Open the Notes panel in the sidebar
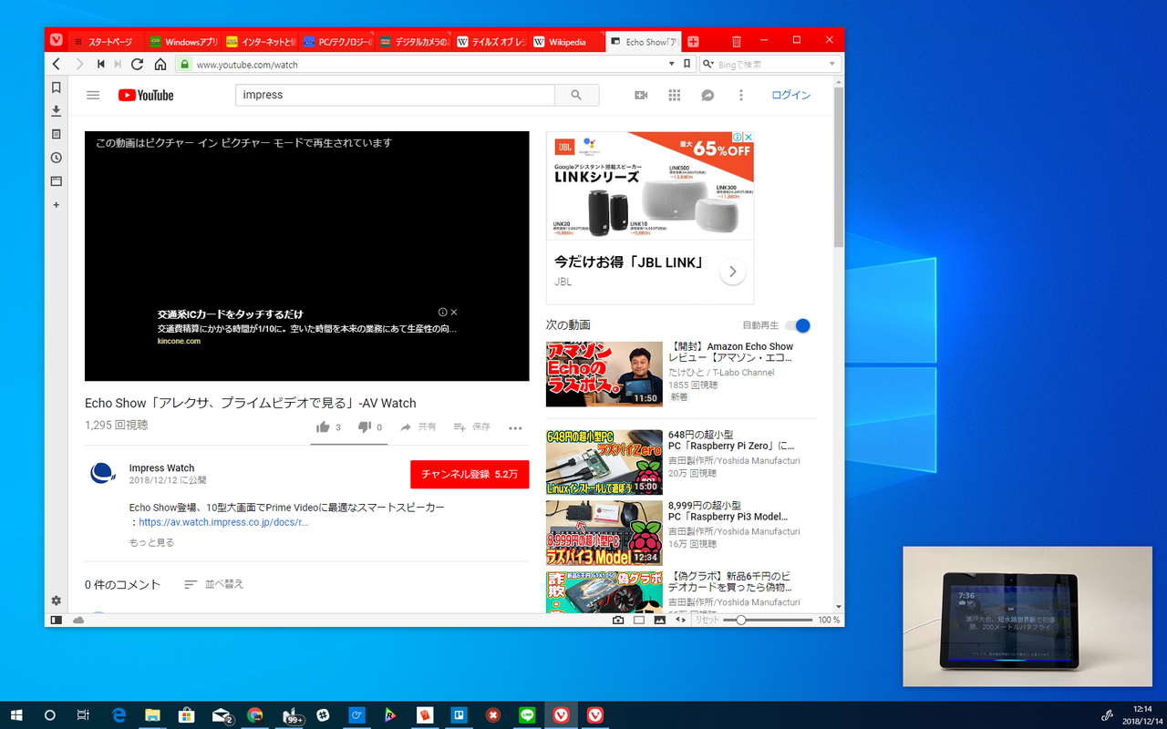This screenshot has height=729, width=1167. 56,134
